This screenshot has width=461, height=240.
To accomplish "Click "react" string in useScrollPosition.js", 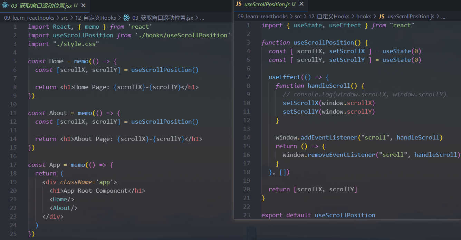I will click(402, 25).
